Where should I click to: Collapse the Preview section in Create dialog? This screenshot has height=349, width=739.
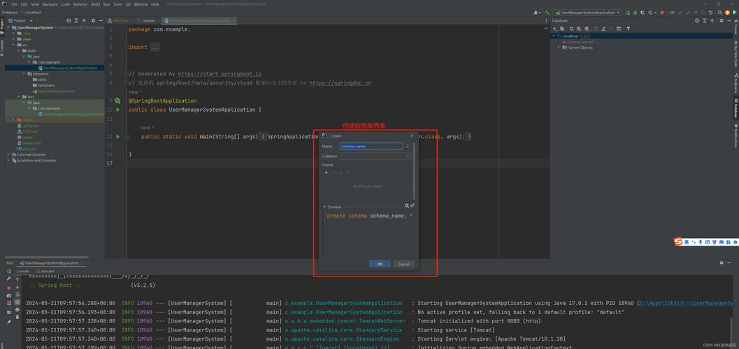point(324,207)
